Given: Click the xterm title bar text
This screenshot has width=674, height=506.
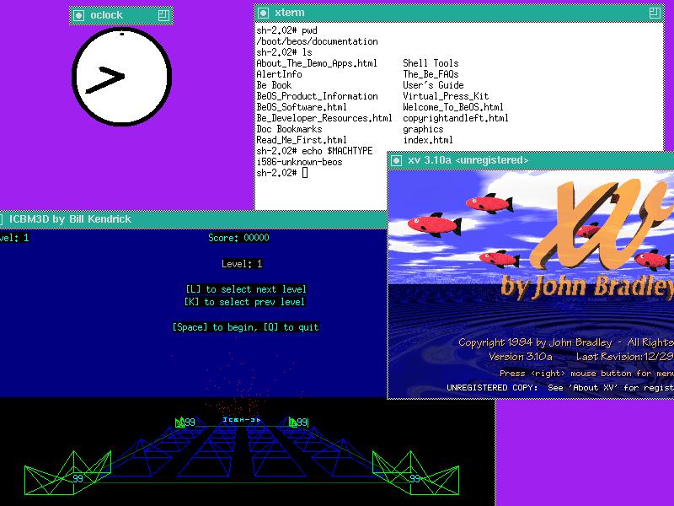Looking at the screenshot, I should pos(290,13).
